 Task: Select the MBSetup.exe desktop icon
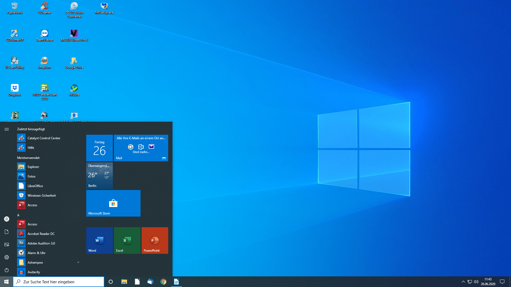(104, 8)
